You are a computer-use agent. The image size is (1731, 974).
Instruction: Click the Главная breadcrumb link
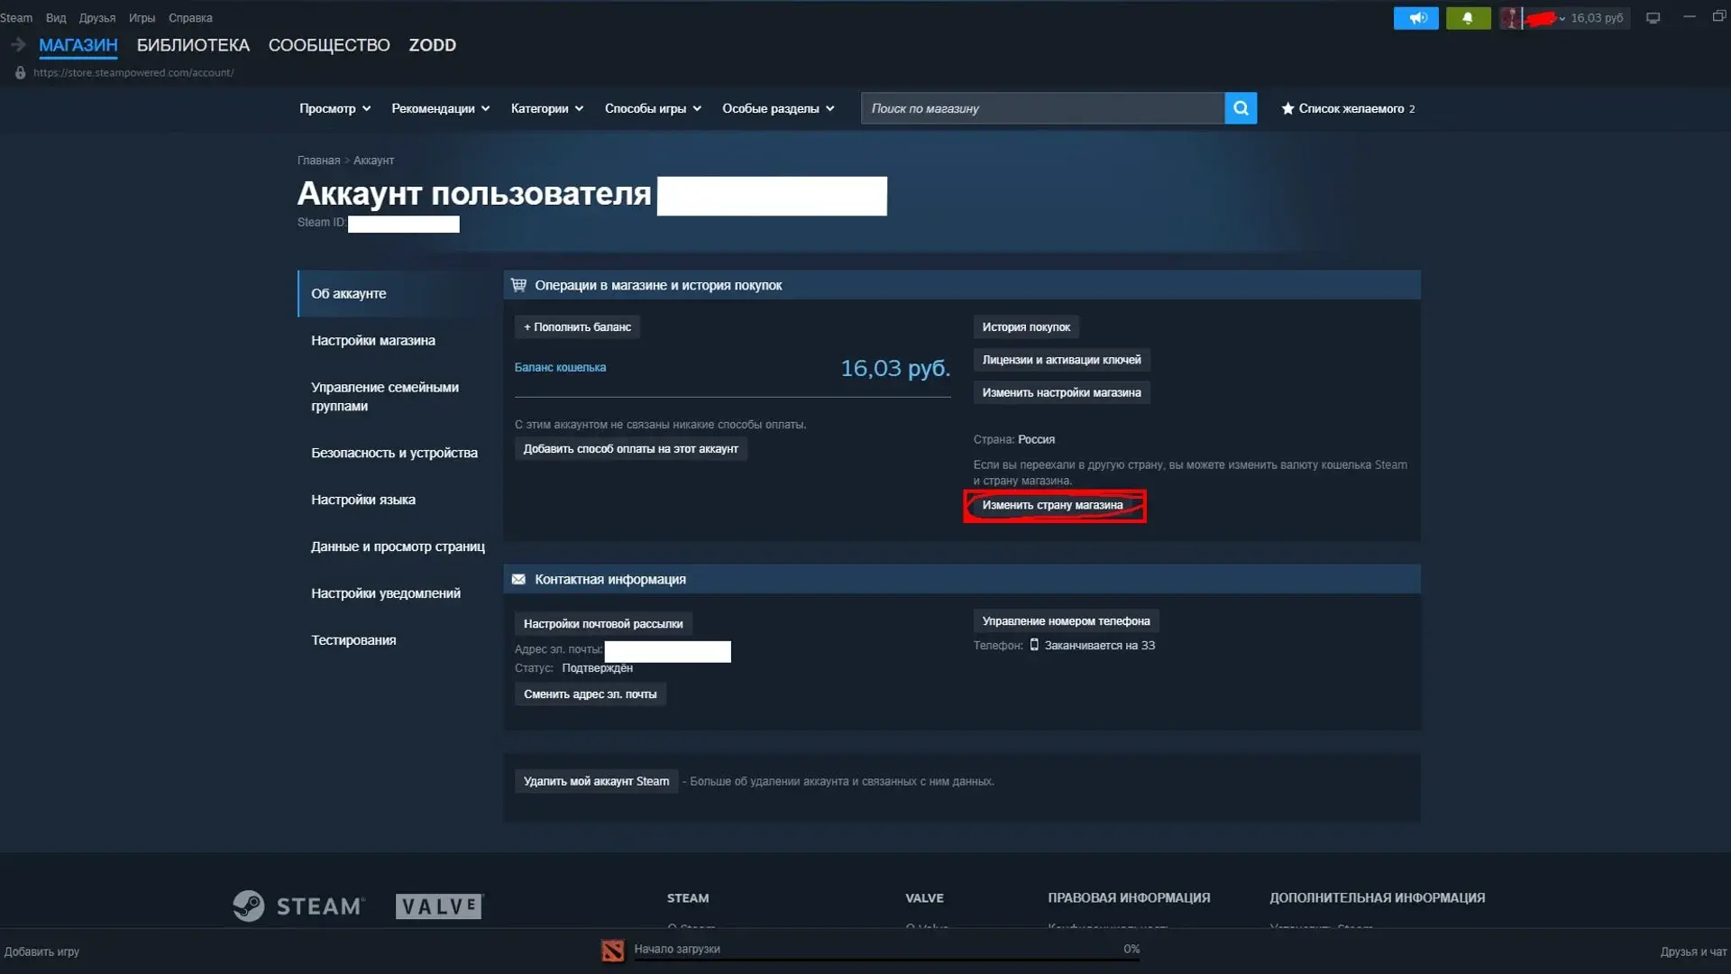coord(318,161)
